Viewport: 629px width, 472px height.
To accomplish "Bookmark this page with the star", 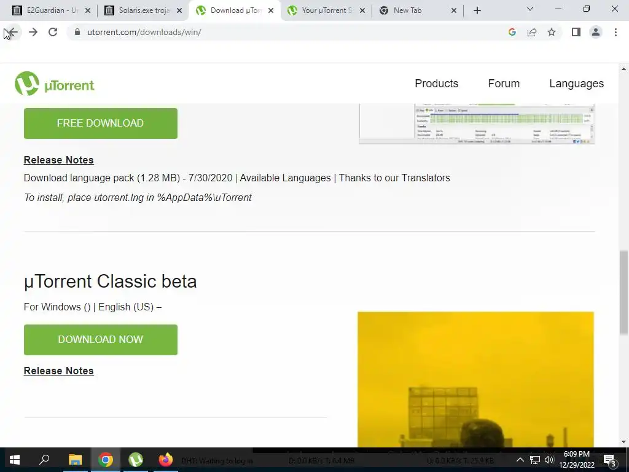I will pos(552,32).
